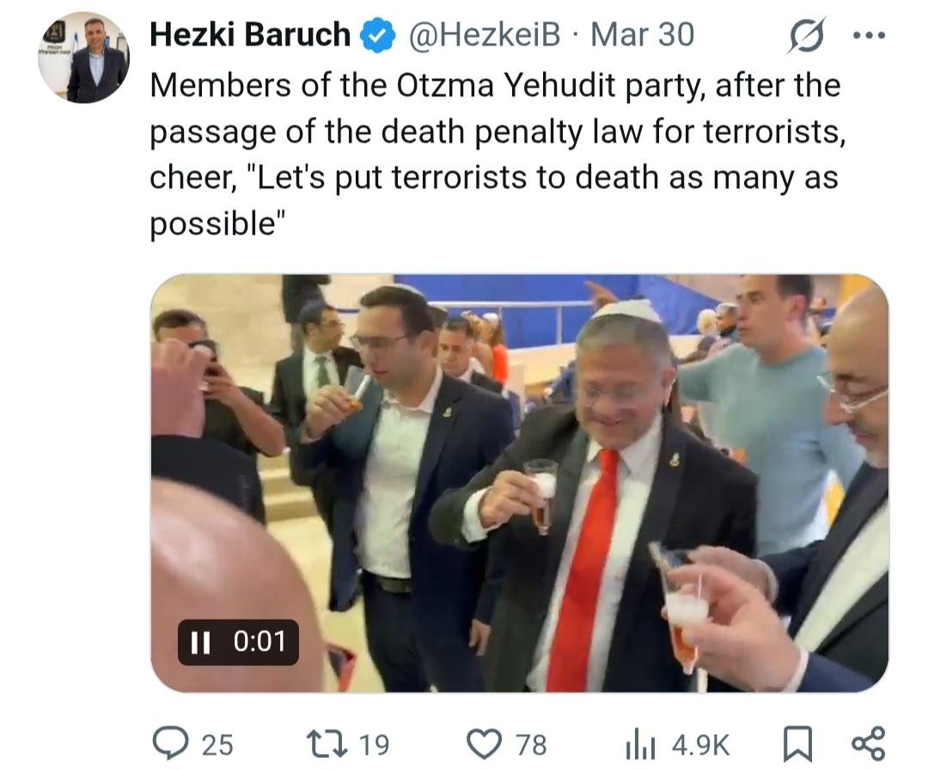Like the tweet with the heart icon
The height and width of the screenshot is (770, 928).
pyautogui.click(x=484, y=744)
